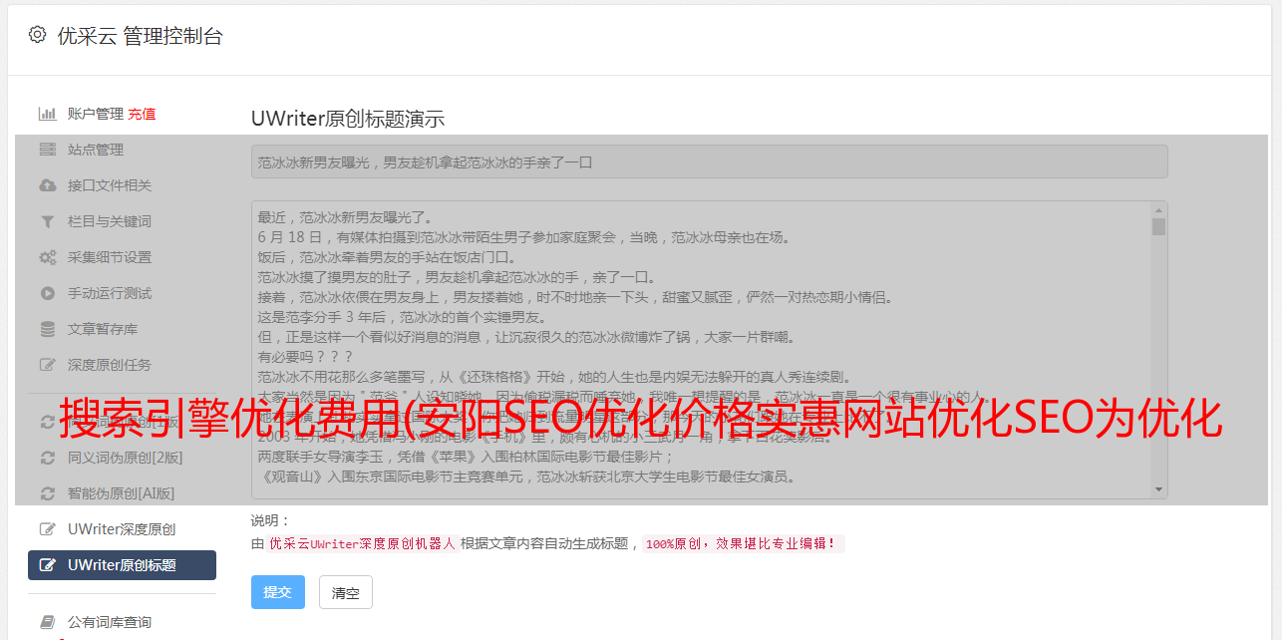Open 采集细节设置 gears icon

coord(47,257)
